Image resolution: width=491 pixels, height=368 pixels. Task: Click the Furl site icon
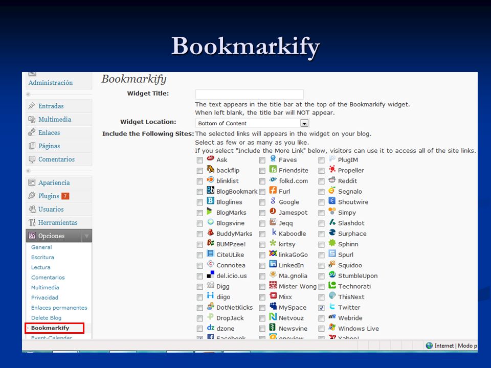273,191
